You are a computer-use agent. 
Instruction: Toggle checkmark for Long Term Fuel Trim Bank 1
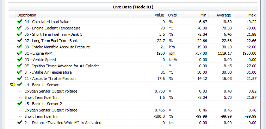(x=19, y=40)
